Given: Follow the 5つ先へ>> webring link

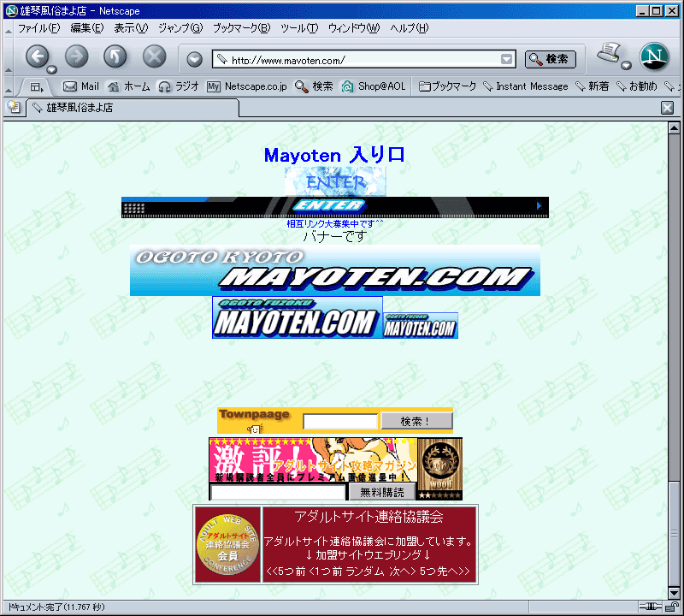Looking at the screenshot, I should (445, 571).
